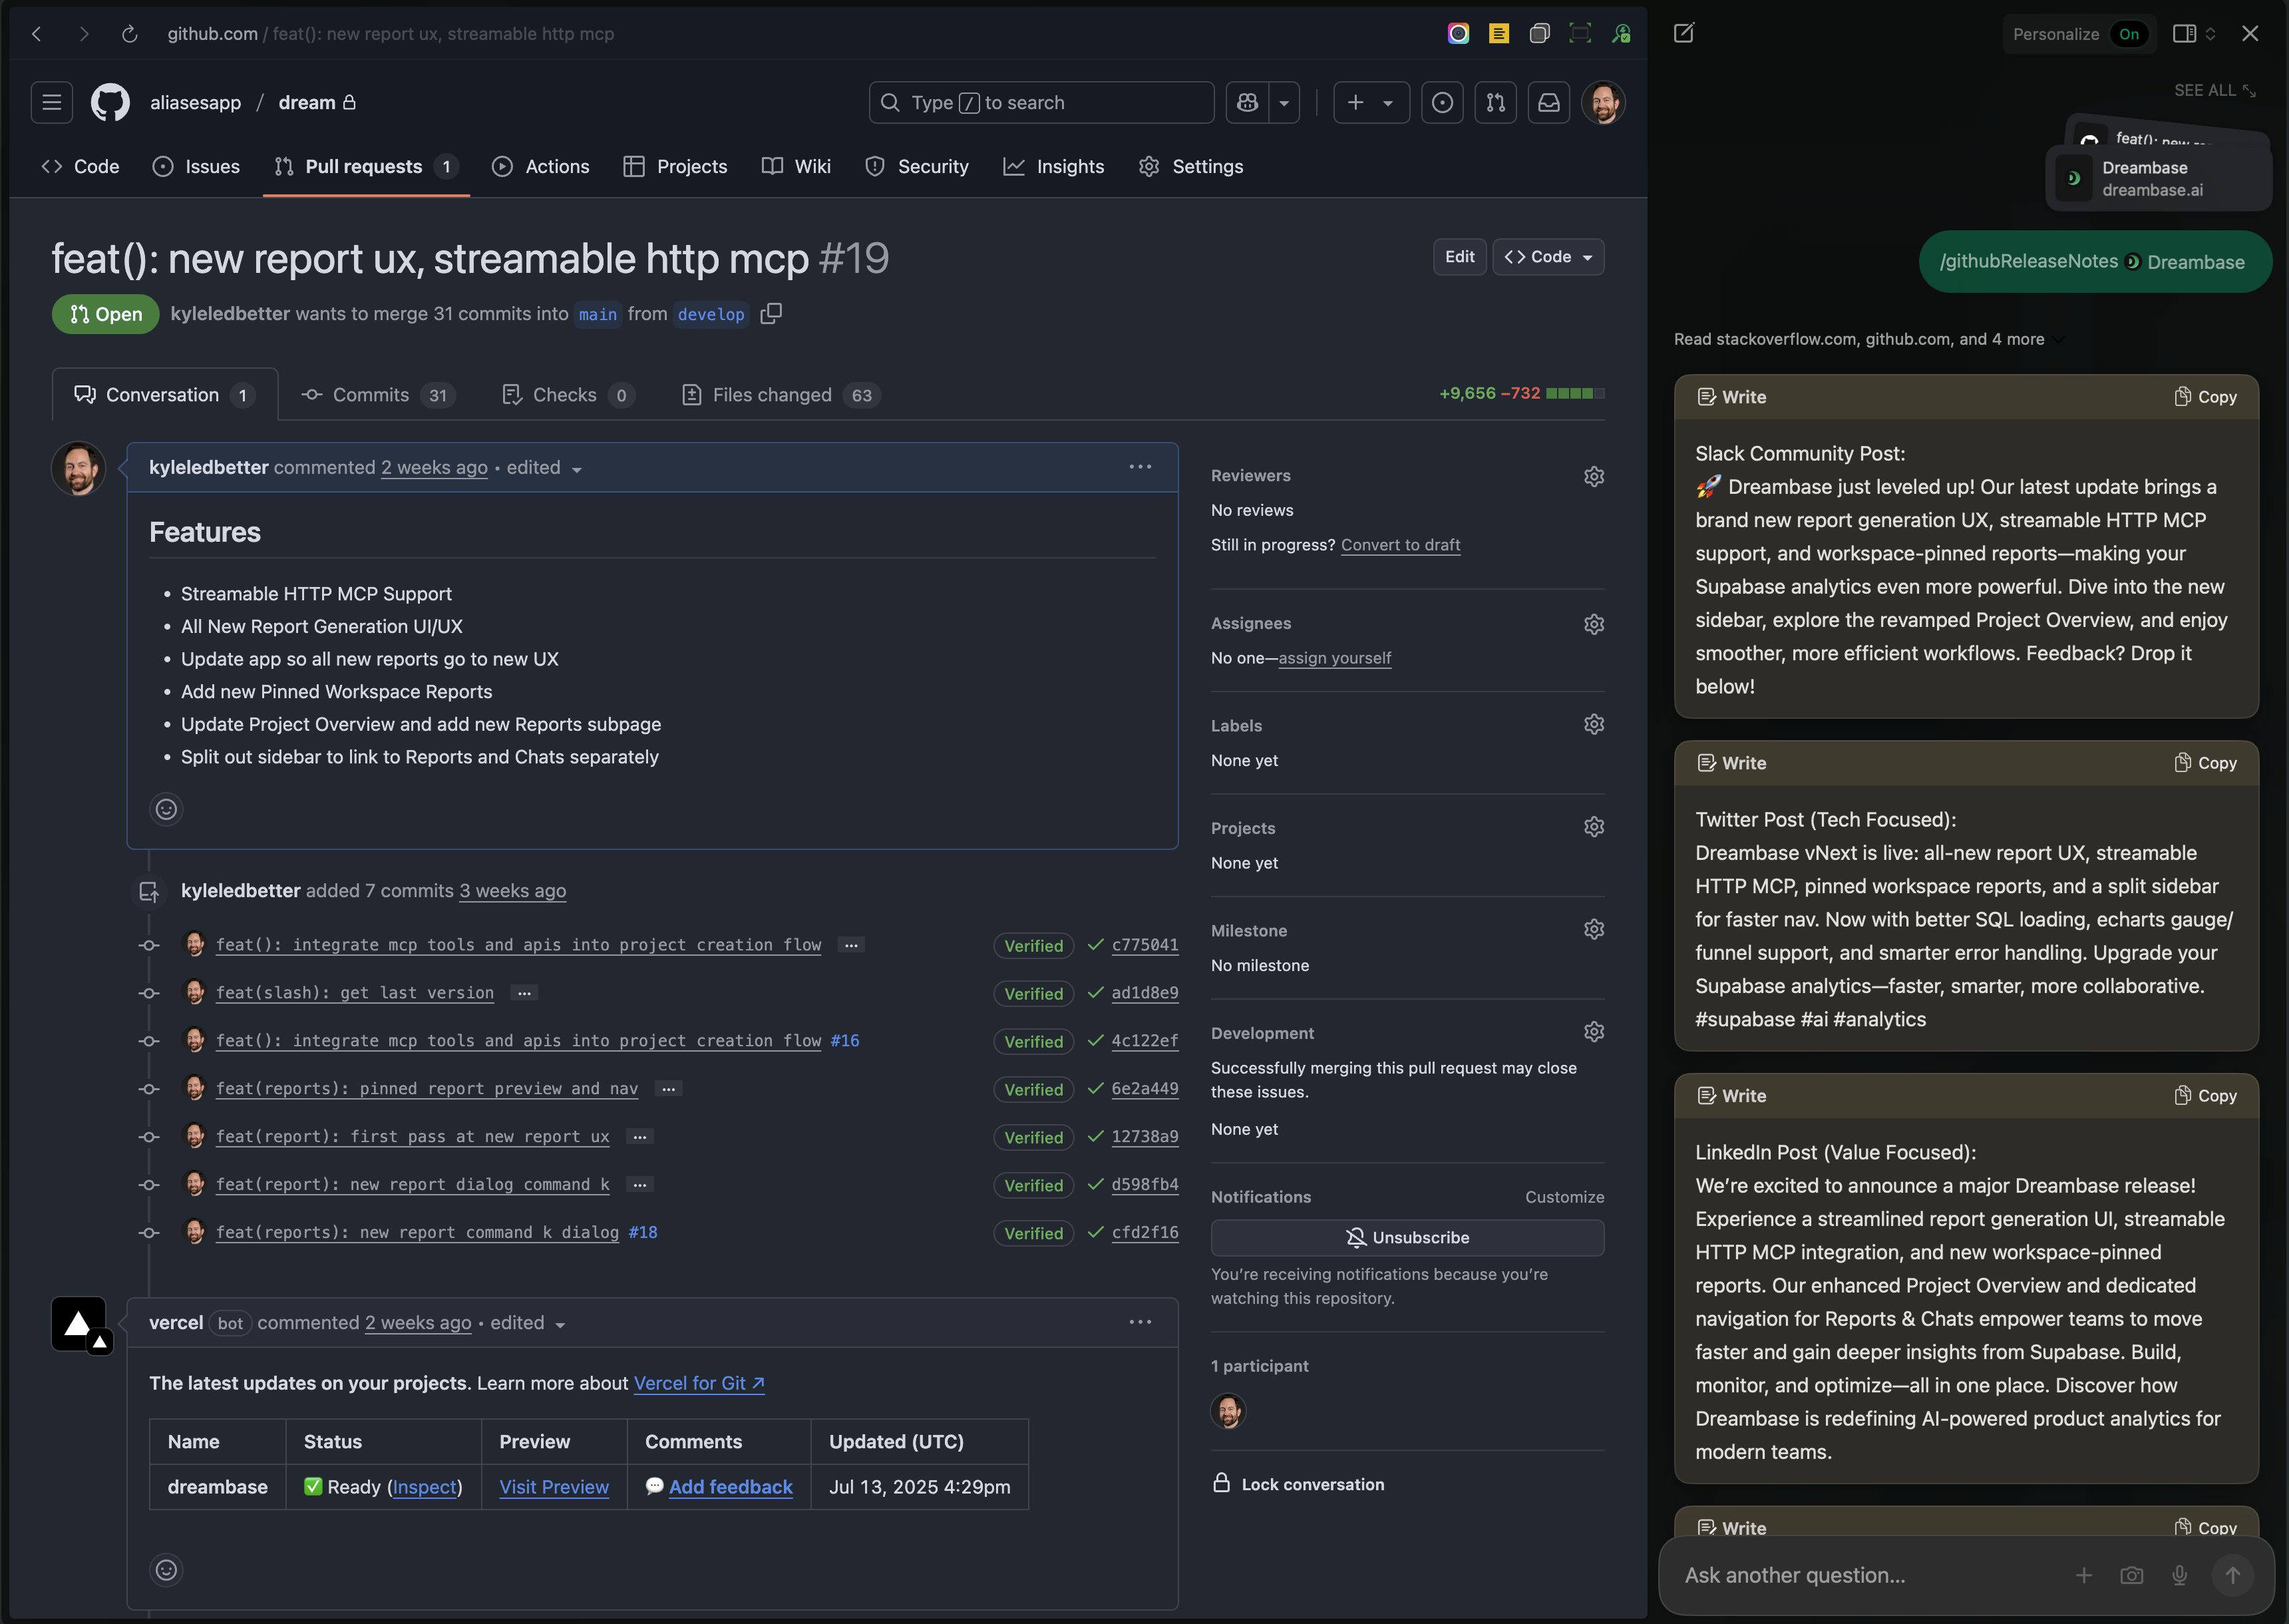Copy the Slack Community Post text
This screenshot has height=1624, width=2289.
pos(2205,397)
